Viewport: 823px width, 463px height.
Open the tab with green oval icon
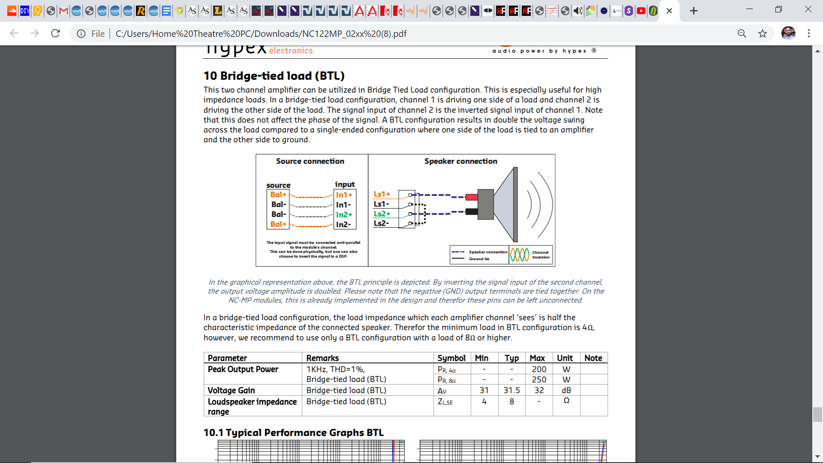(x=488, y=11)
